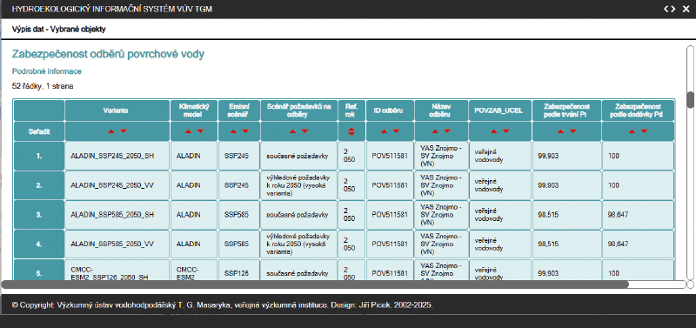Sort Název odběru column ascending

click(435, 131)
